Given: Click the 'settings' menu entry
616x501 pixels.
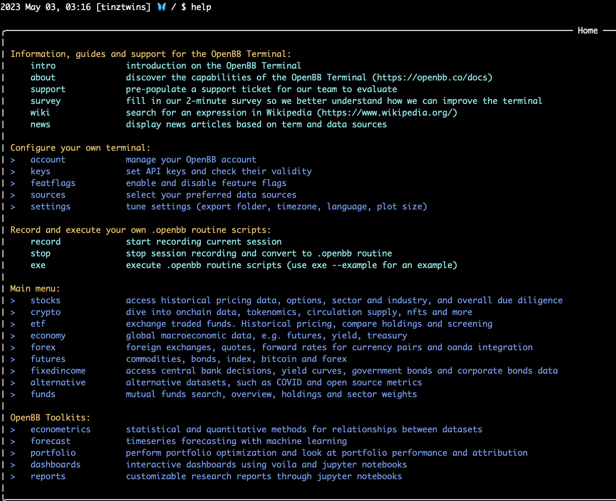Looking at the screenshot, I should pos(51,207).
